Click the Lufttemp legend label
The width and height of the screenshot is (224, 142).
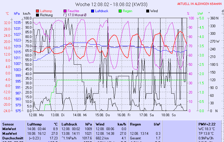click(x=46, y=11)
